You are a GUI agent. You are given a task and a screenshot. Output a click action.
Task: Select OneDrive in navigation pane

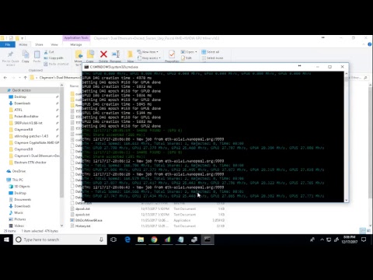(x=19, y=171)
